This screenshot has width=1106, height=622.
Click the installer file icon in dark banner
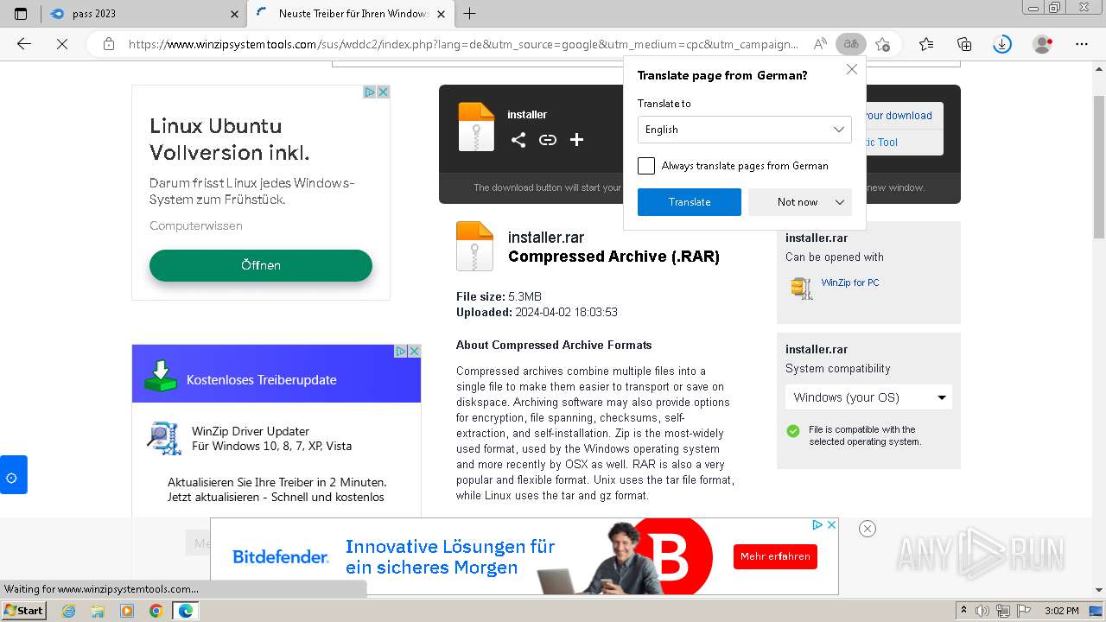click(x=476, y=127)
